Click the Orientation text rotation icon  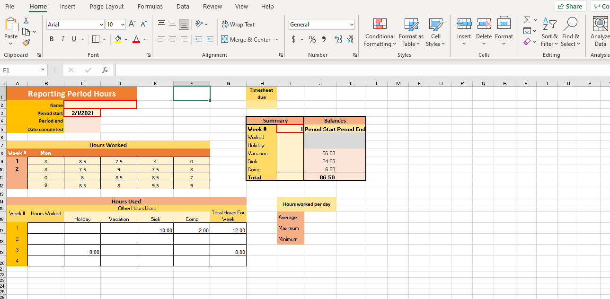click(199, 24)
